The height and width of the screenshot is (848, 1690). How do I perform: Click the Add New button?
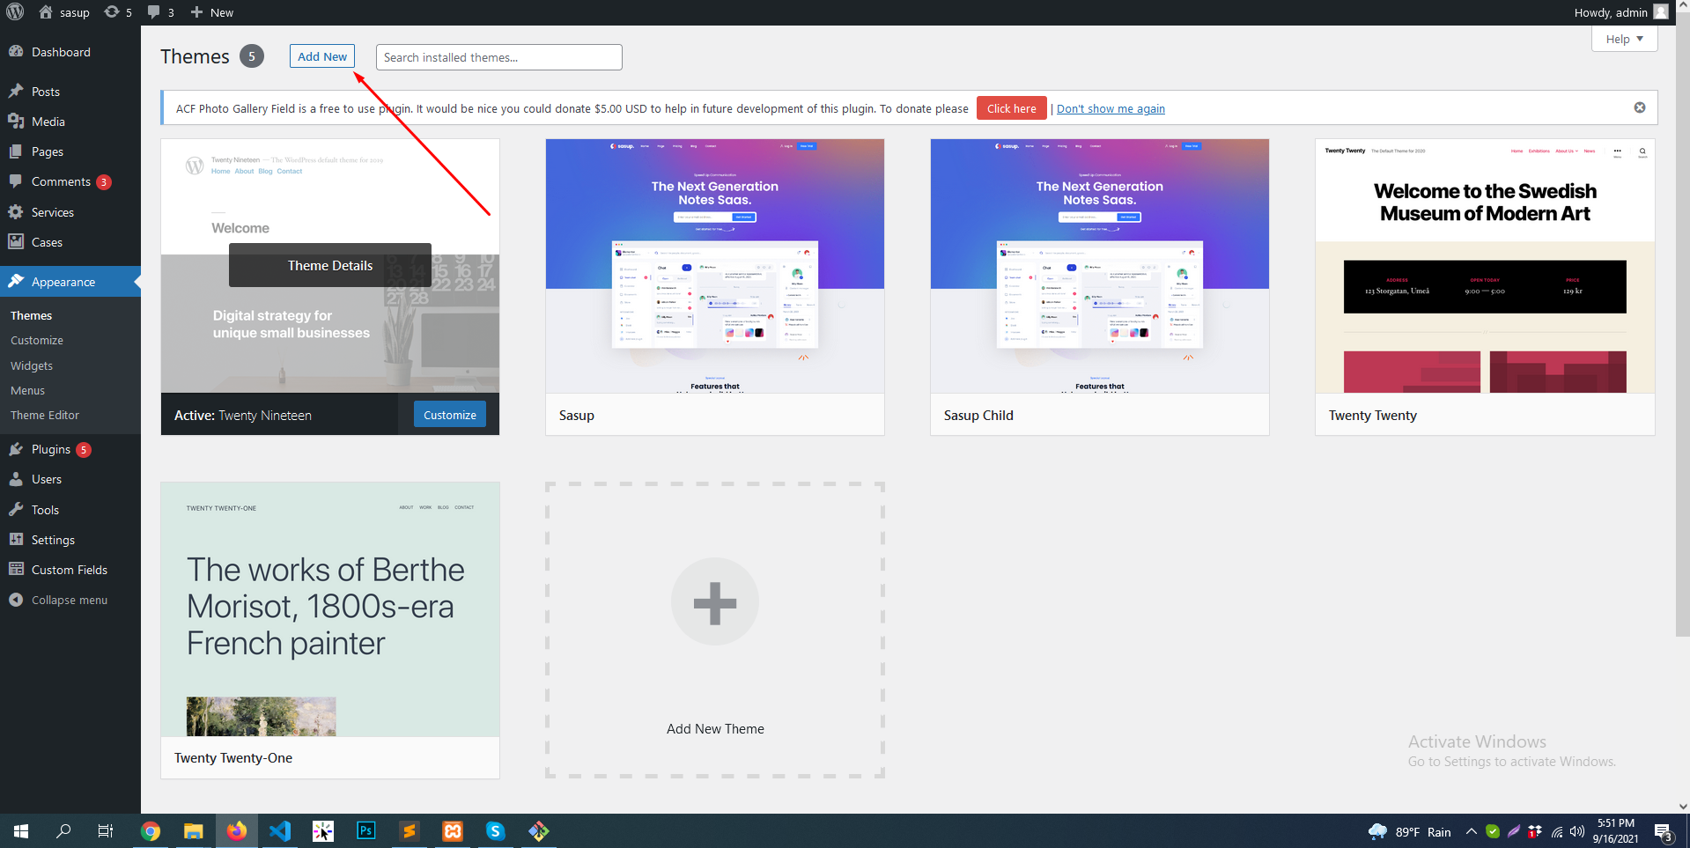(322, 56)
